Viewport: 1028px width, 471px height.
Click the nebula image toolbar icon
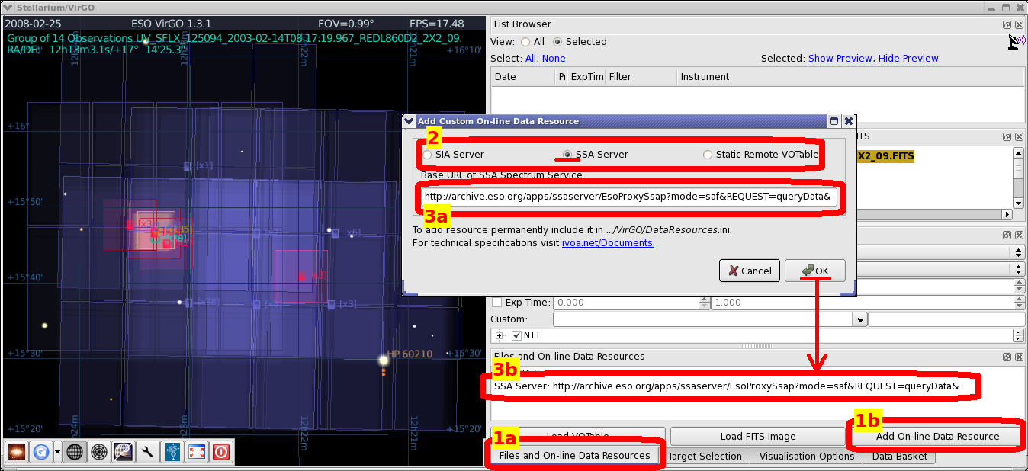click(18, 452)
